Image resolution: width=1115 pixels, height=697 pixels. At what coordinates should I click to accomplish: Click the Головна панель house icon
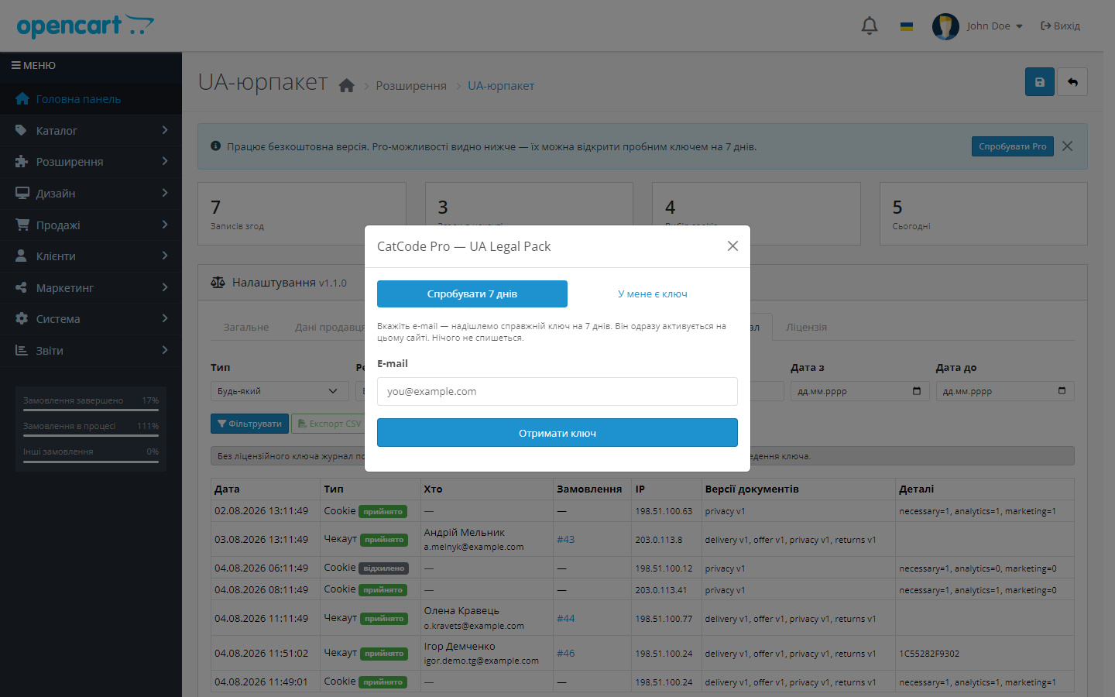(x=22, y=99)
